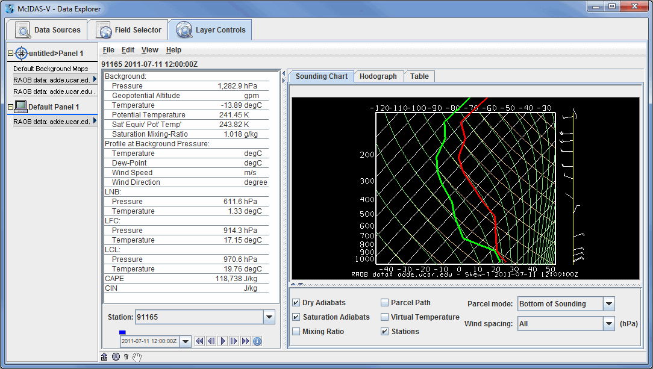This screenshot has height=369, width=653.
Task: Select second RAOB data layer under untitled>Panel 1
Action: click(x=54, y=91)
